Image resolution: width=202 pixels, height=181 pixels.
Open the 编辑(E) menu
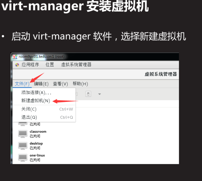[x=41, y=84]
